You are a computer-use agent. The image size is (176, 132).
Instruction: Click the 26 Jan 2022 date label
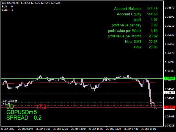7,129
